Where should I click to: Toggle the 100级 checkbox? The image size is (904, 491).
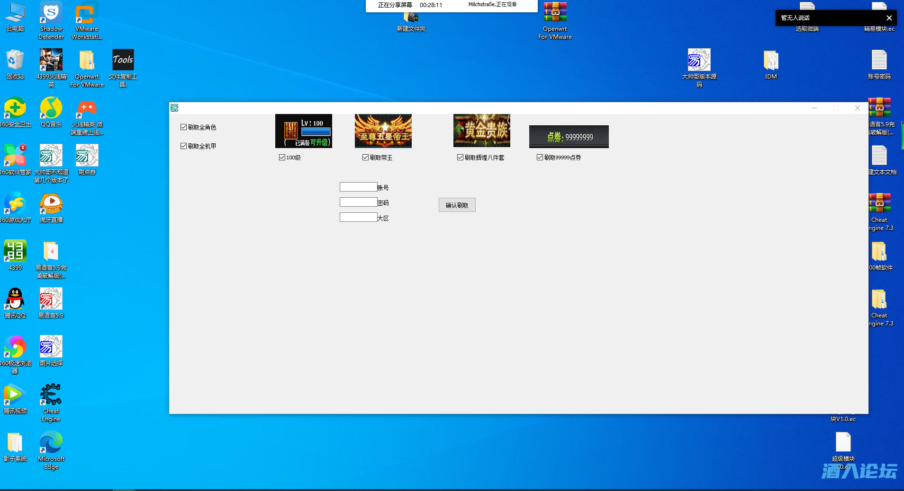tap(282, 158)
